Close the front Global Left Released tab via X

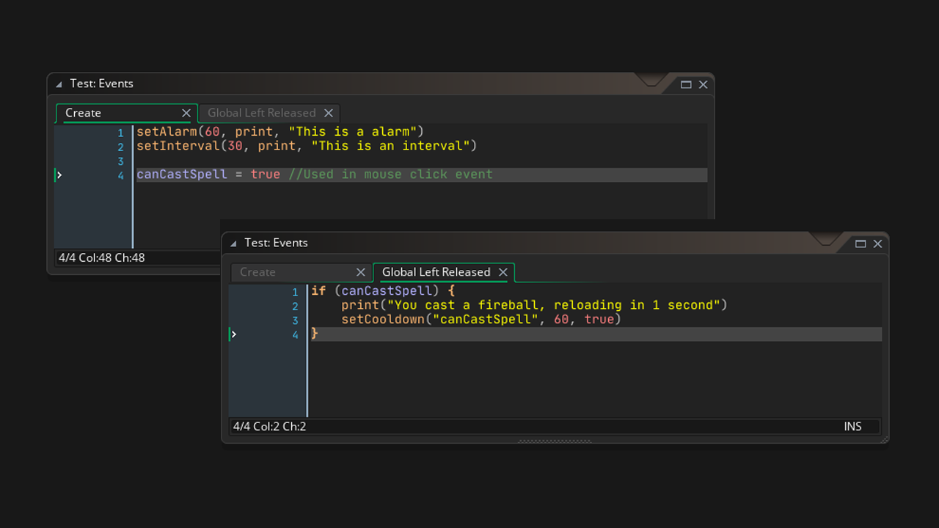503,272
